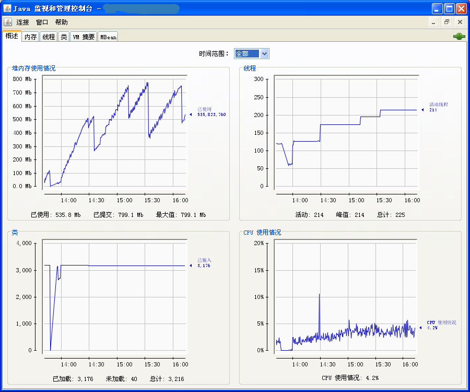Image resolution: width=470 pixels, height=392 pixels.
Task: Go to the VM 摘要 tab
Action: (84, 37)
